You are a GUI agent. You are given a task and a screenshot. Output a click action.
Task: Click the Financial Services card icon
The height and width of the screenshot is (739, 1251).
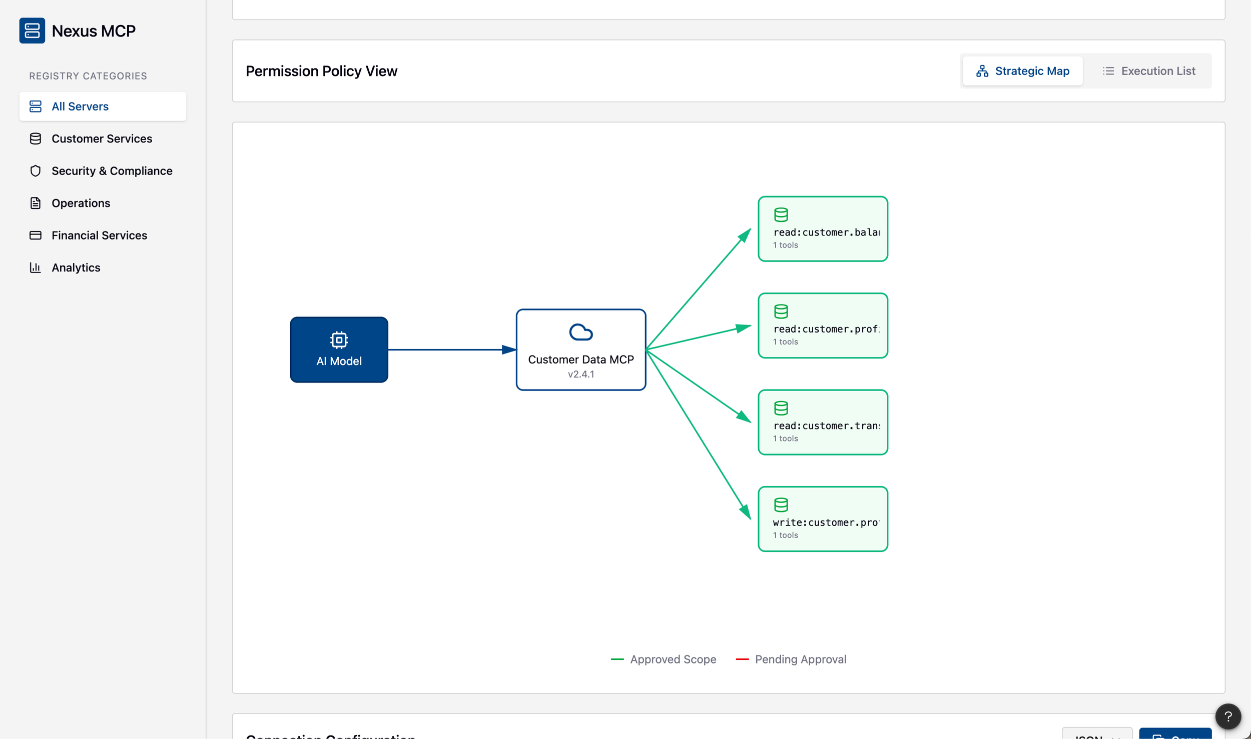click(x=35, y=235)
